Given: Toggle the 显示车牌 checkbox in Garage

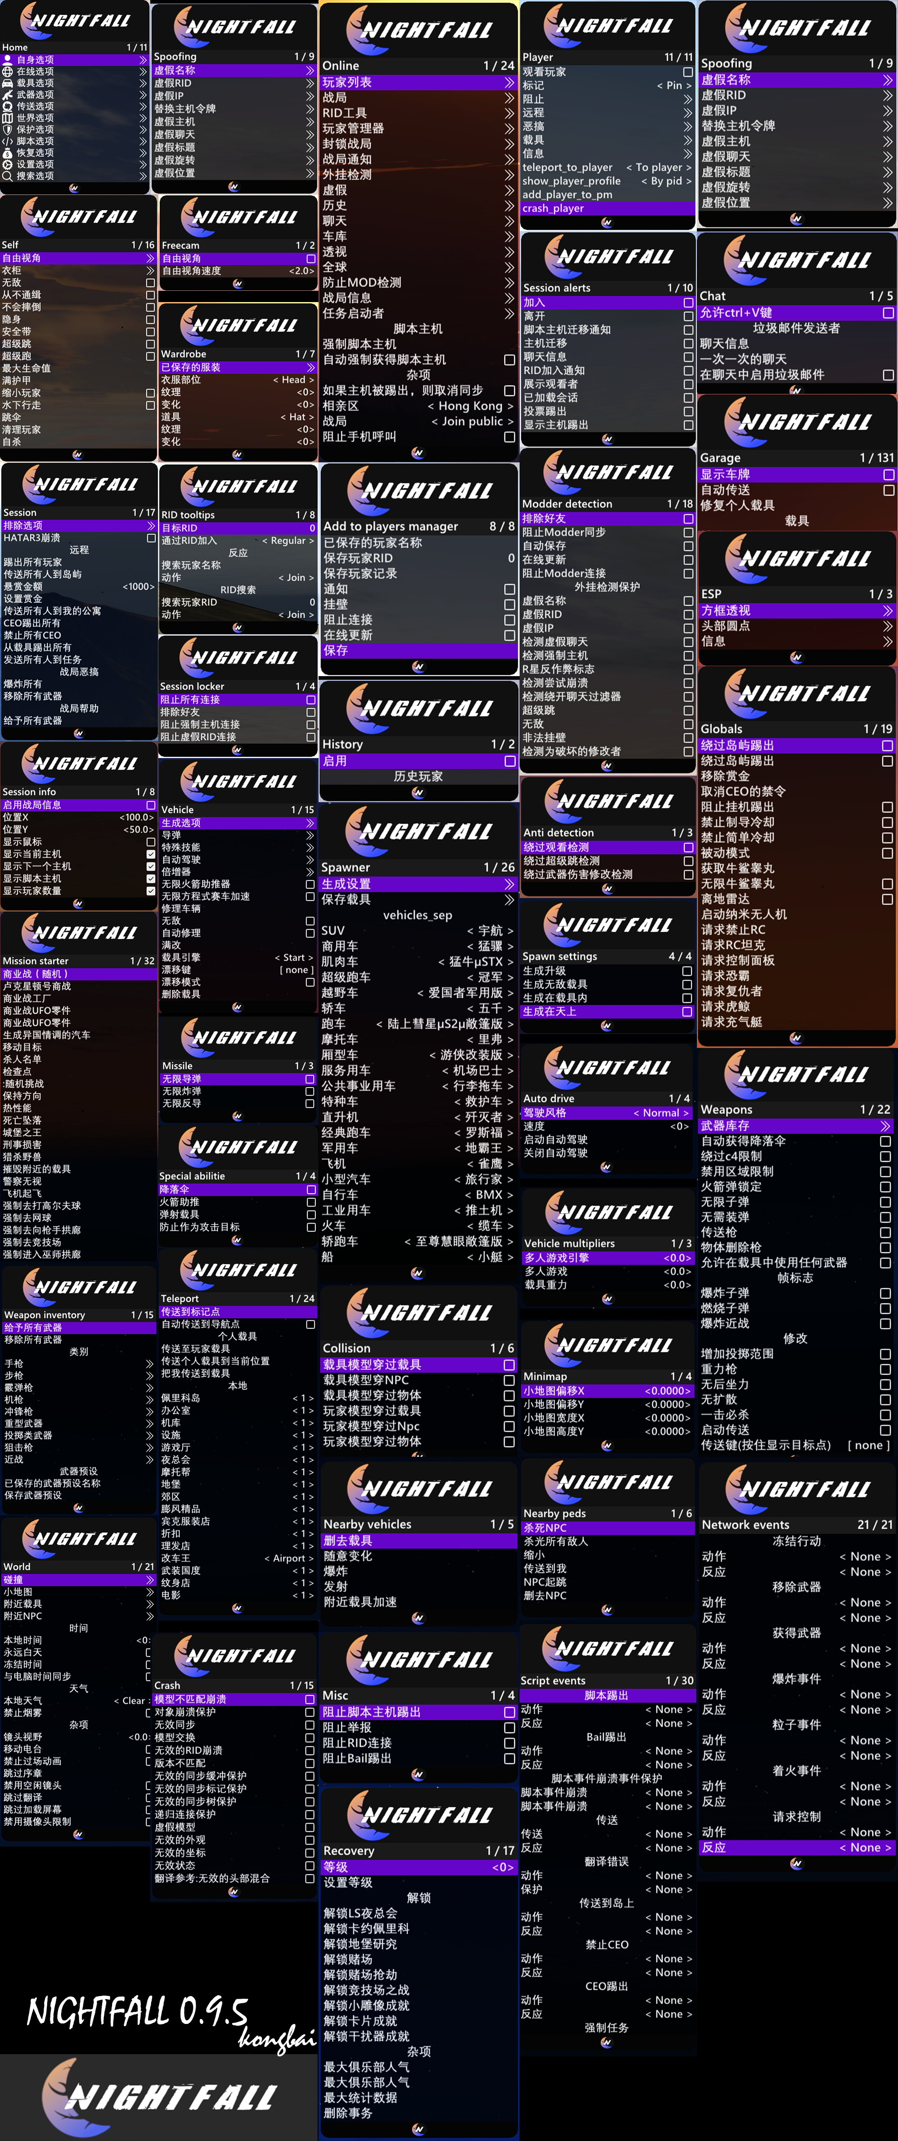Looking at the screenshot, I should pyautogui.click(x=888, y=474).
